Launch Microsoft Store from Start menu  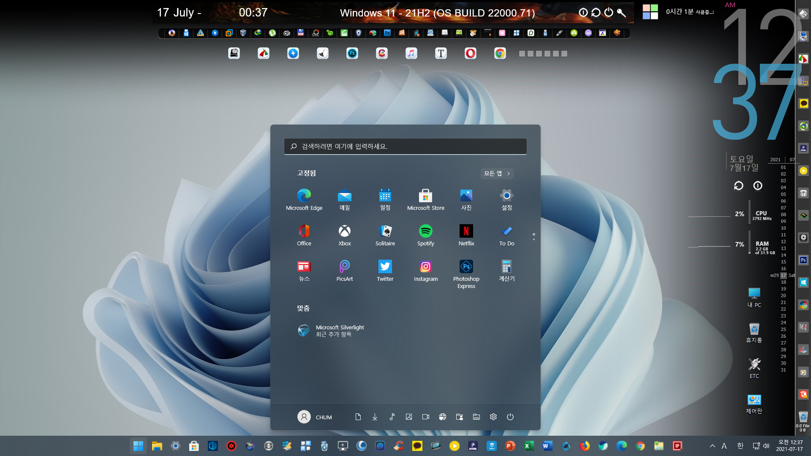click(x=426, y=200)
